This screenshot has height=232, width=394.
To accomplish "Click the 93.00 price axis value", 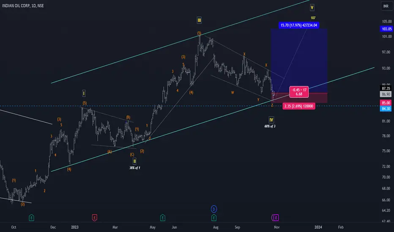I will (x=386, y=68).
